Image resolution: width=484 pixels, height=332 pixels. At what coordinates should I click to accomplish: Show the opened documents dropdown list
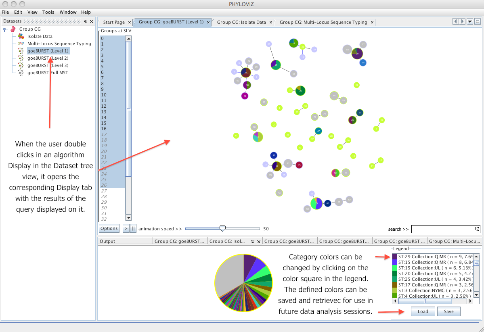[x=470, y=21]
